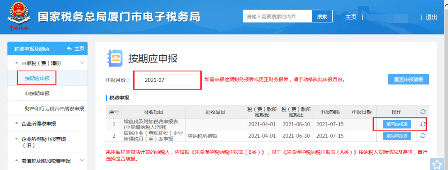Screen dimensions: 448x170
Task: Click the 搜索 search button
Action: point(322,17)
